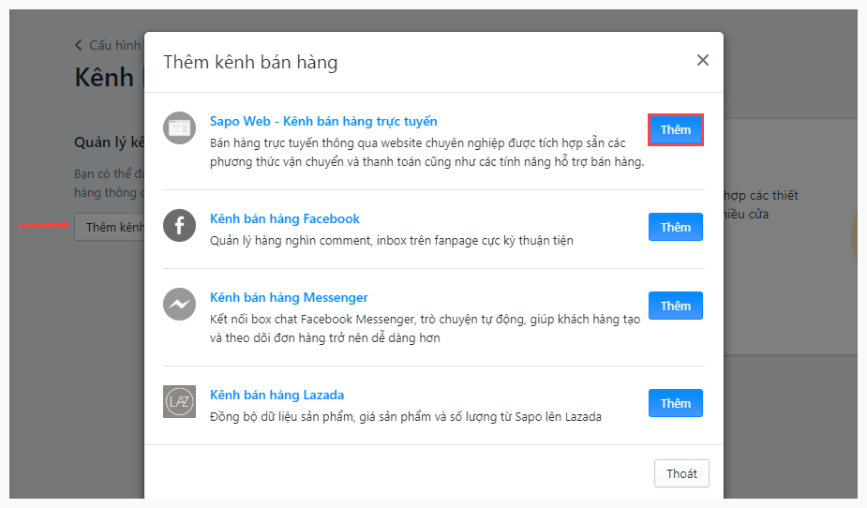Click the Thoát button

[681, 473]
